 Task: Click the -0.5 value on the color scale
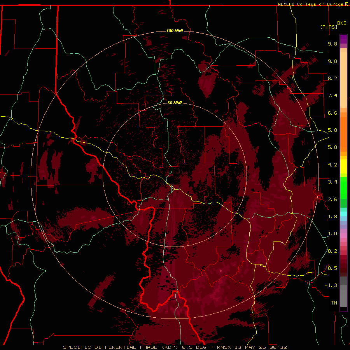tap(331, 268)
